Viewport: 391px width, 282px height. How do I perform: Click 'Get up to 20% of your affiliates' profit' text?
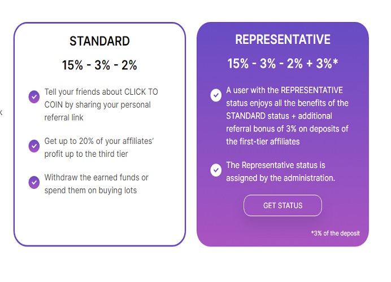(99, 147)
